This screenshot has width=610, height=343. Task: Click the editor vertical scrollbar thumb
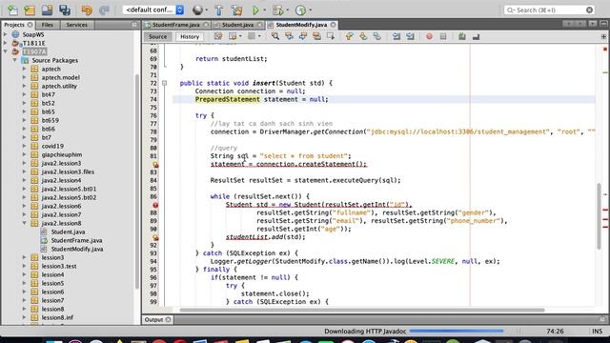(600, 216)
